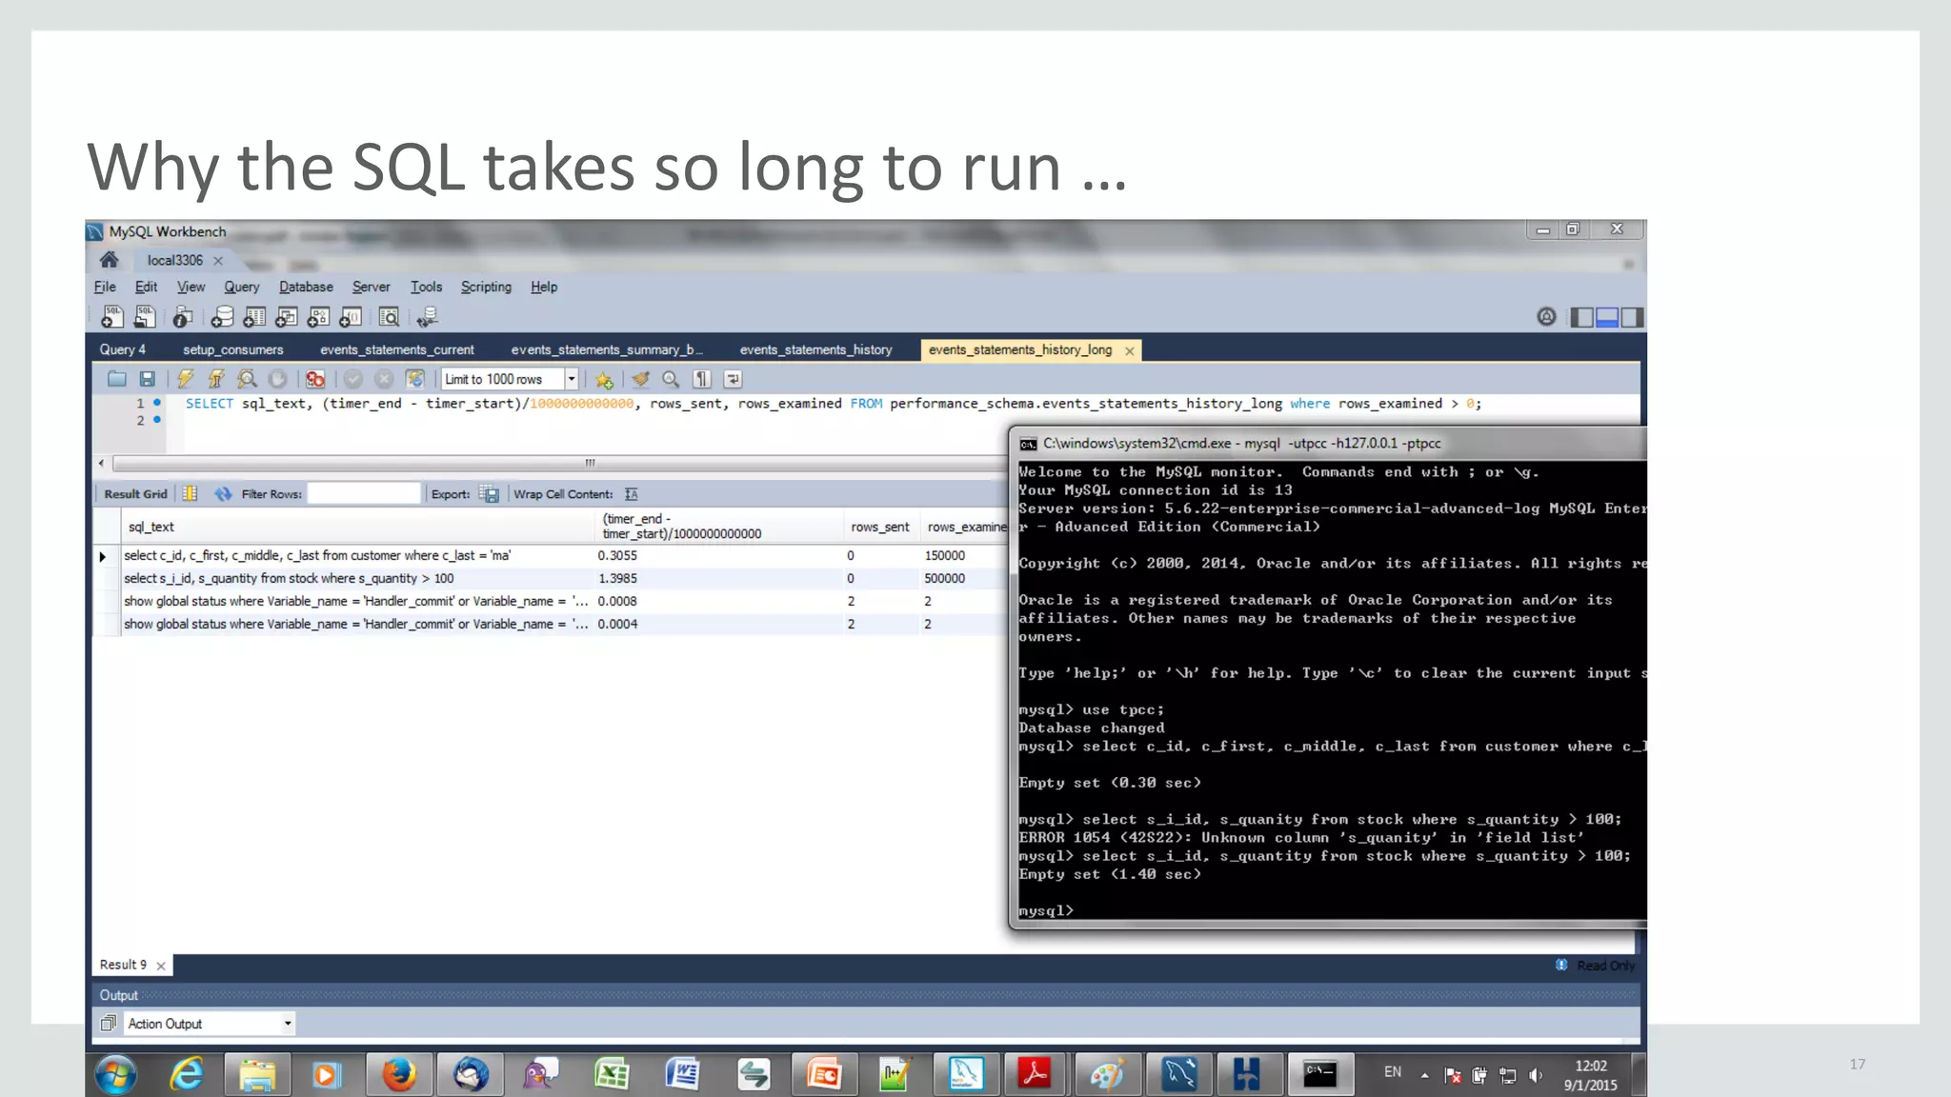Switch to the setup_consumers tab
The width and height of the screenshot is (1951, 1097).
click(233, 349)
